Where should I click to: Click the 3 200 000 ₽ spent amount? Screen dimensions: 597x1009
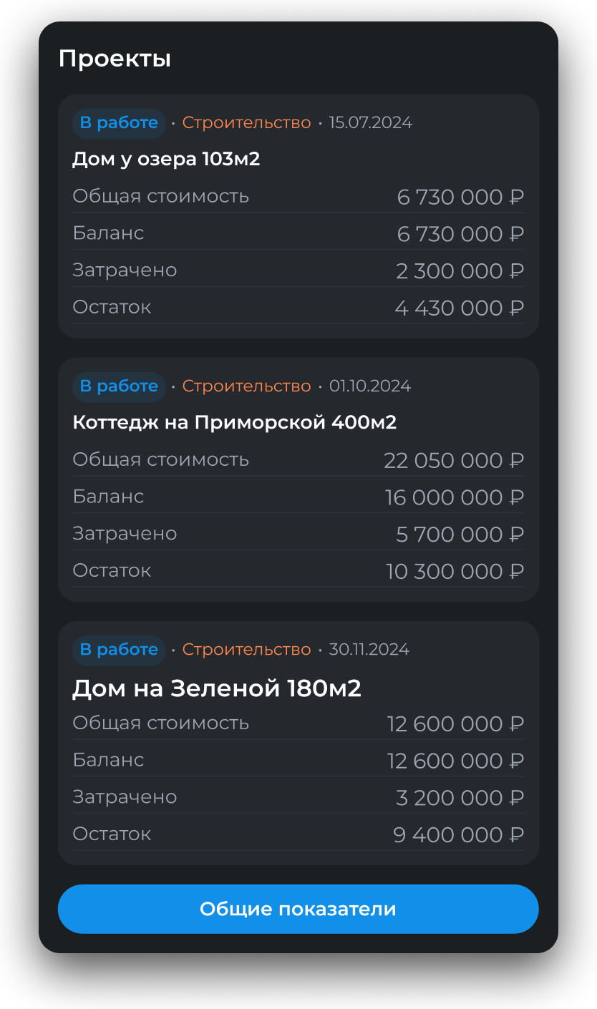pos(460,798)
